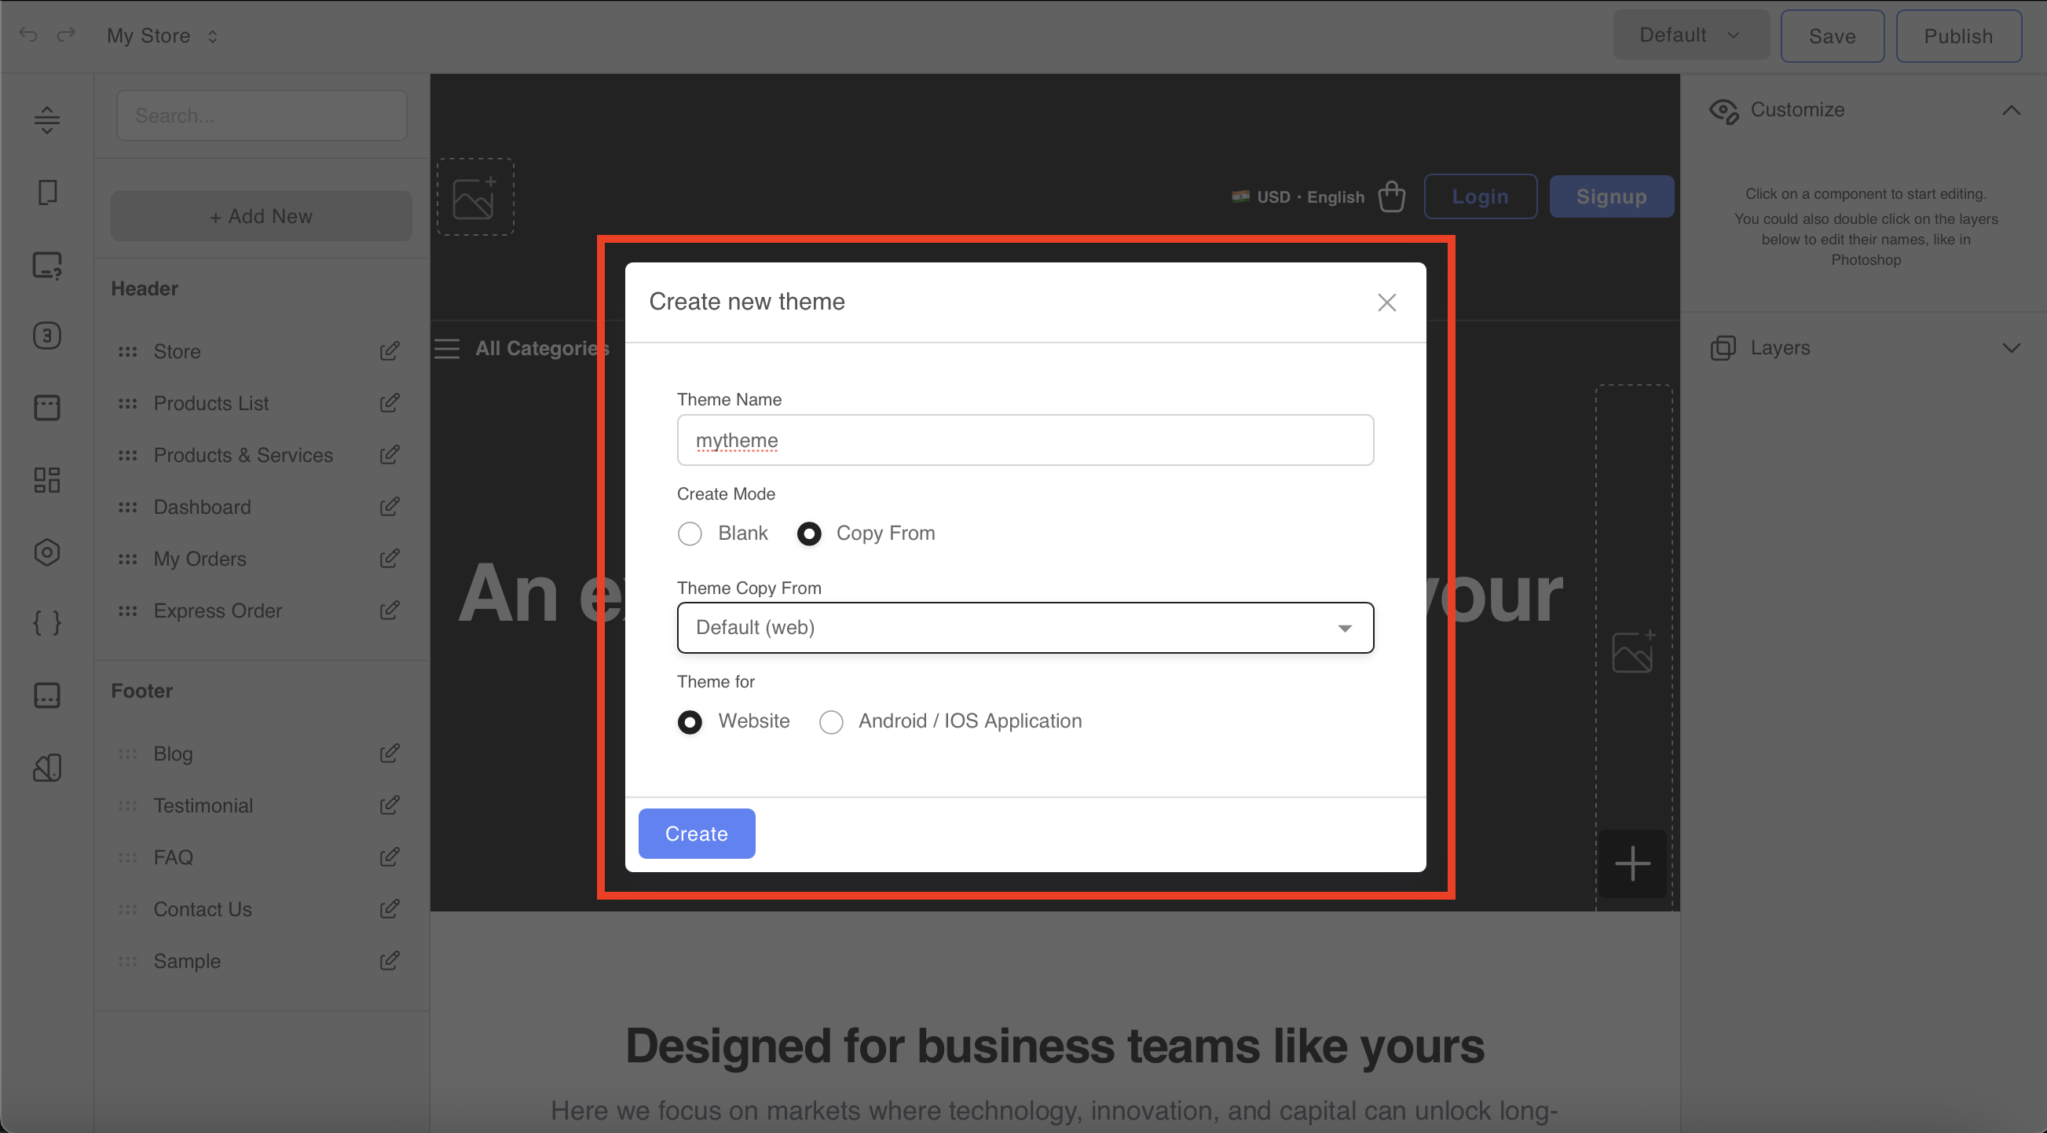Choose Website as theme target

pos(690,721)
